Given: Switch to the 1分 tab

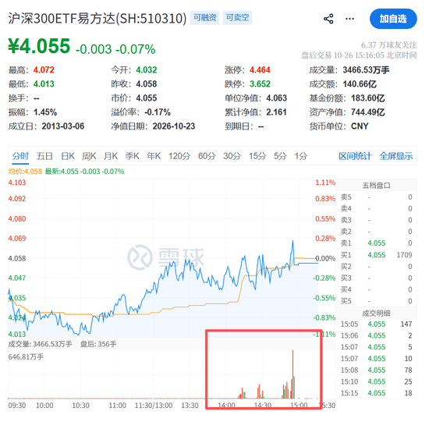Looking at the screenshot, I should [x=300, y=156].
